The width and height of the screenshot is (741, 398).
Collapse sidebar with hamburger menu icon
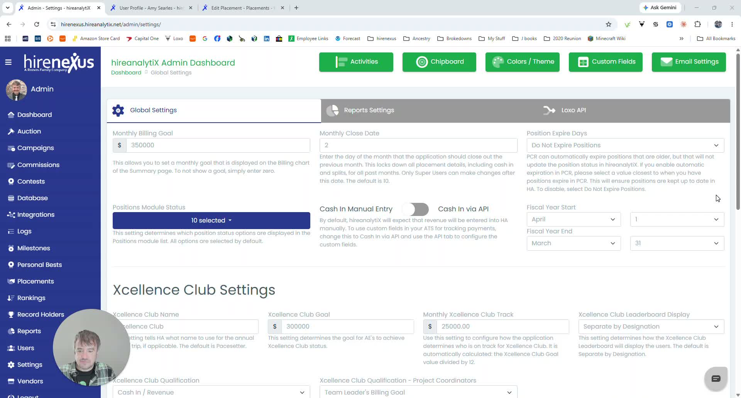click(8, 62)
